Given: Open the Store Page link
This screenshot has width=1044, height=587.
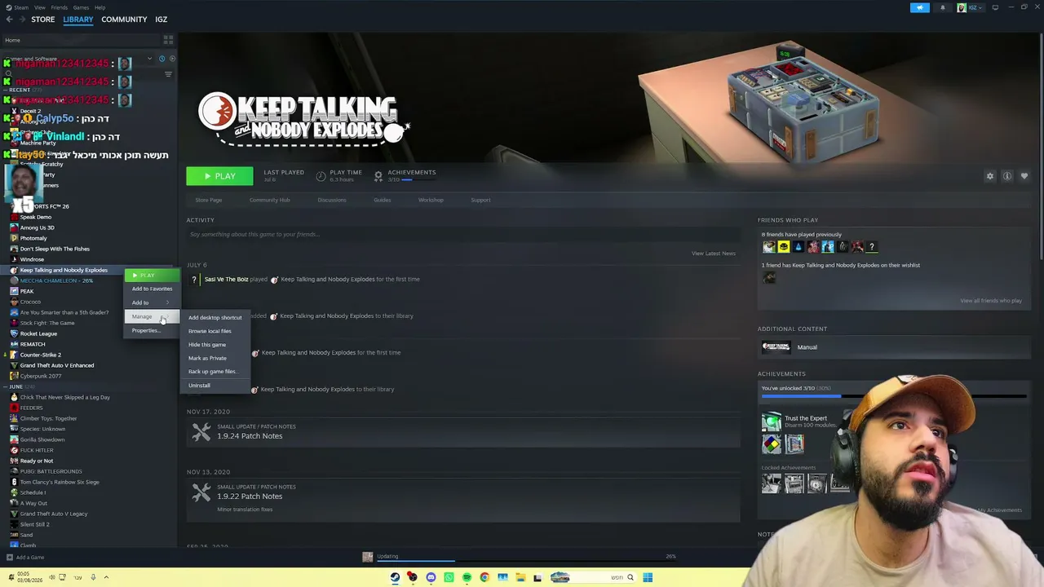Looking at the screenshot, I should [x=208, y=200].
